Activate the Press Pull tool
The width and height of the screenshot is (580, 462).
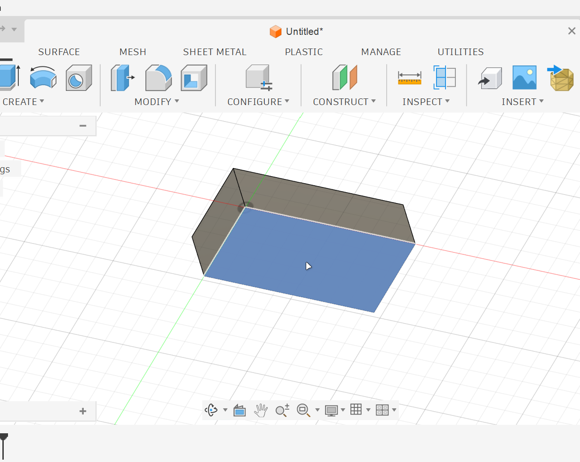click(x=122, y=78)
